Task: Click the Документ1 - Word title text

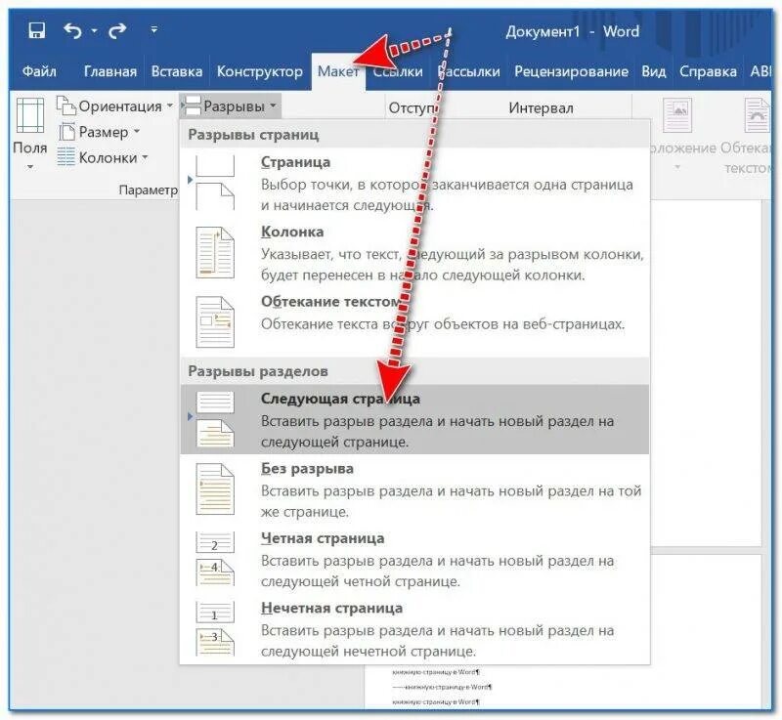Action: pos(572,31)
